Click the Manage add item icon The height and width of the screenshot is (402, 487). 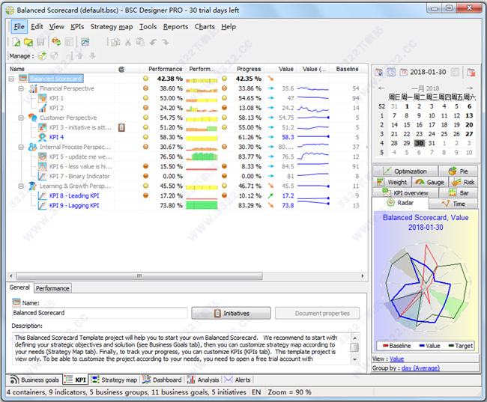point(42,56)
